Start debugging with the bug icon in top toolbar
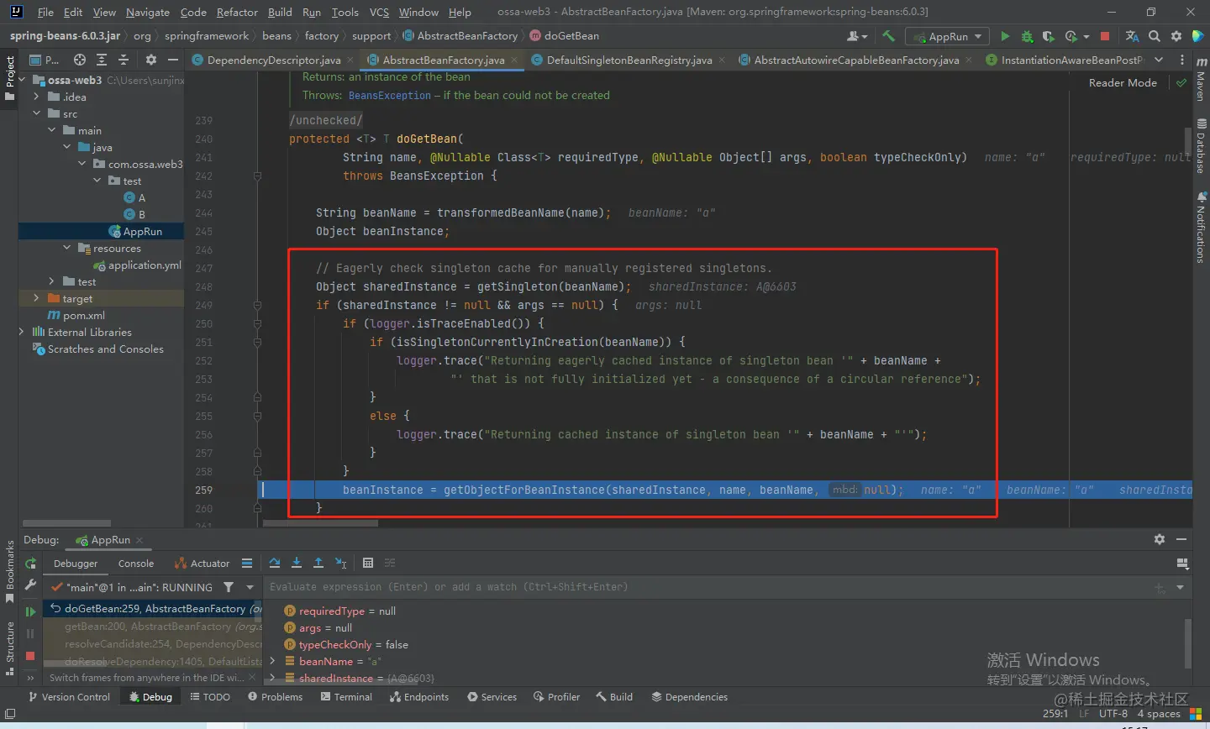Viewport: 1210px width, 729px height. 1027,36
